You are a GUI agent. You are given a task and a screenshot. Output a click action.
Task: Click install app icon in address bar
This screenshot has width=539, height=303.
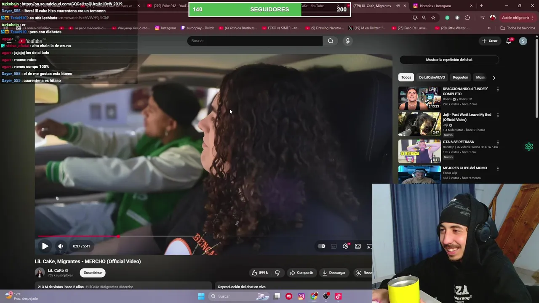415,18
